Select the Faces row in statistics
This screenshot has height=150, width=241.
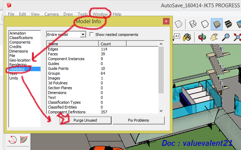click(102, 54)
